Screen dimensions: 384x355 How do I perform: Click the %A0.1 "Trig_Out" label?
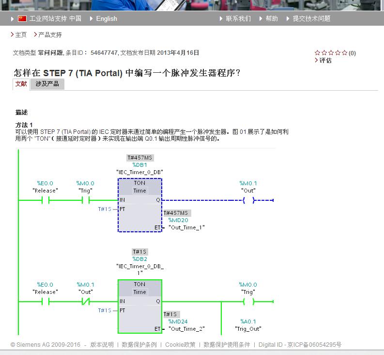click(x=248, y=325)
